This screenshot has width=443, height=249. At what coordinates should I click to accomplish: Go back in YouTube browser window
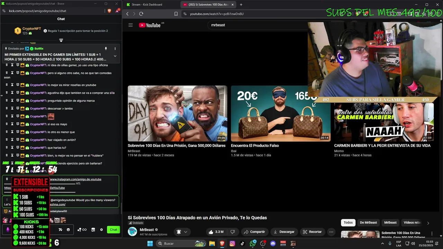[127, 14]
